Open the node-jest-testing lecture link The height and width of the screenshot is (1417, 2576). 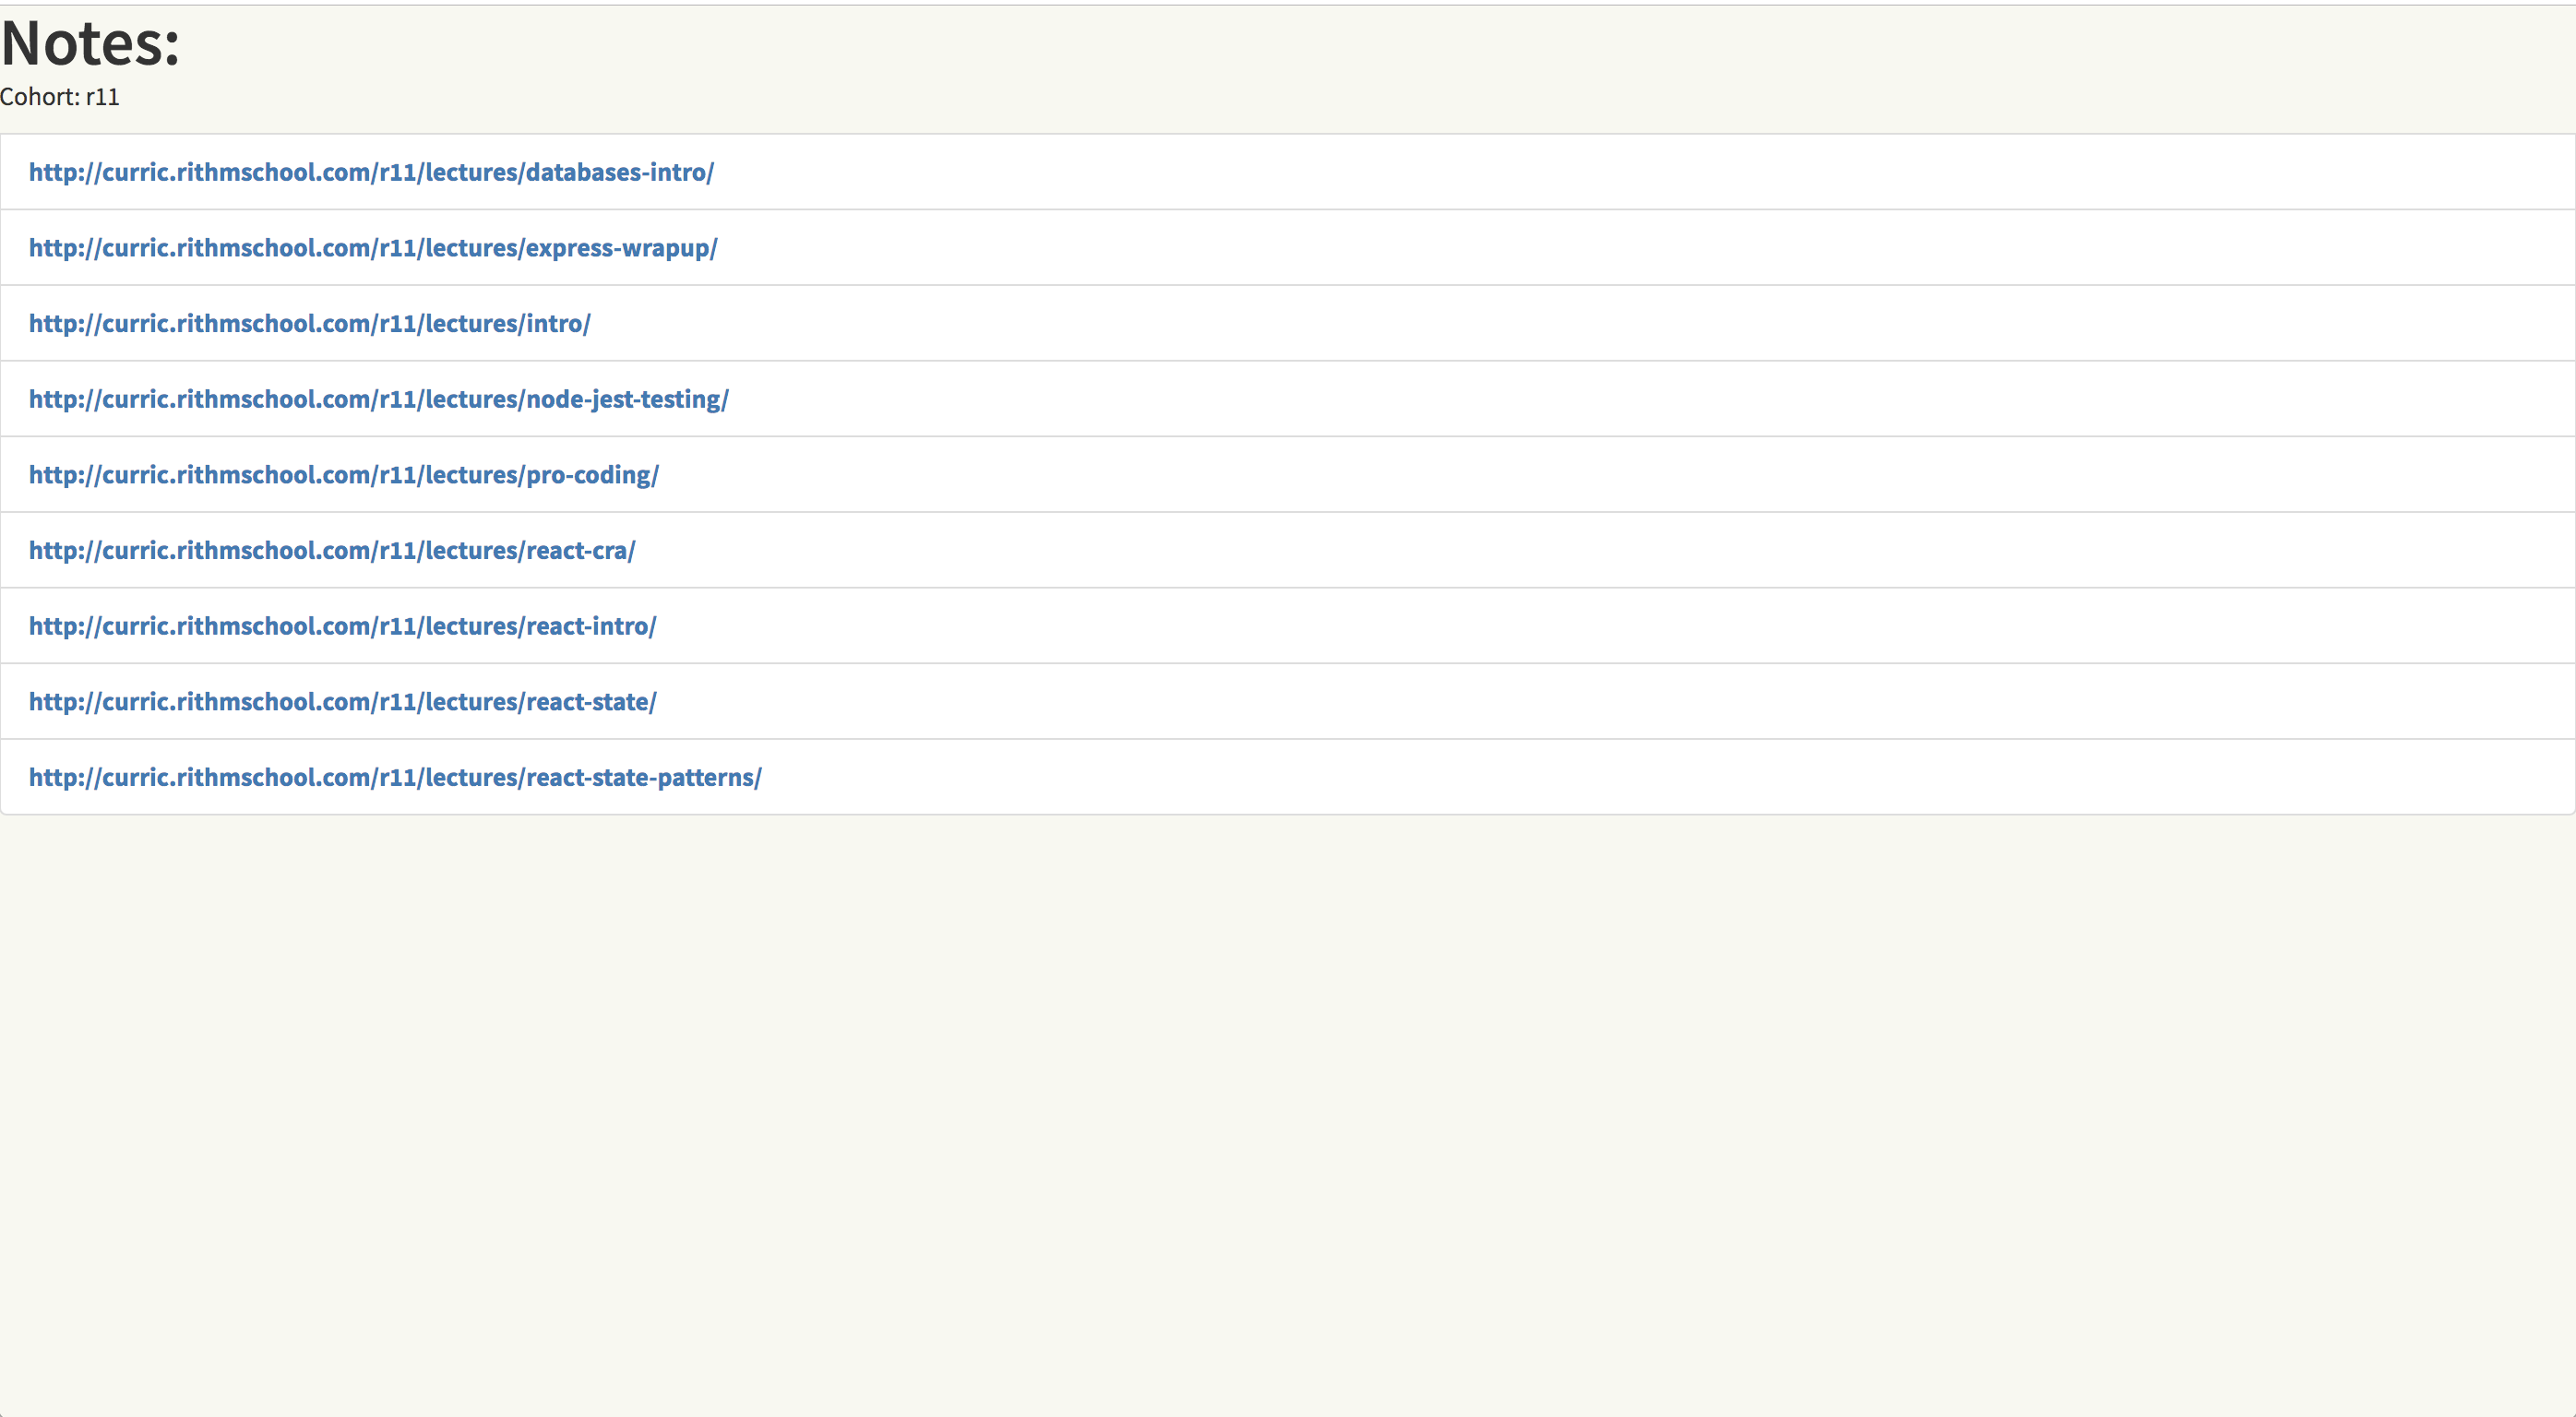click(379, 399)
